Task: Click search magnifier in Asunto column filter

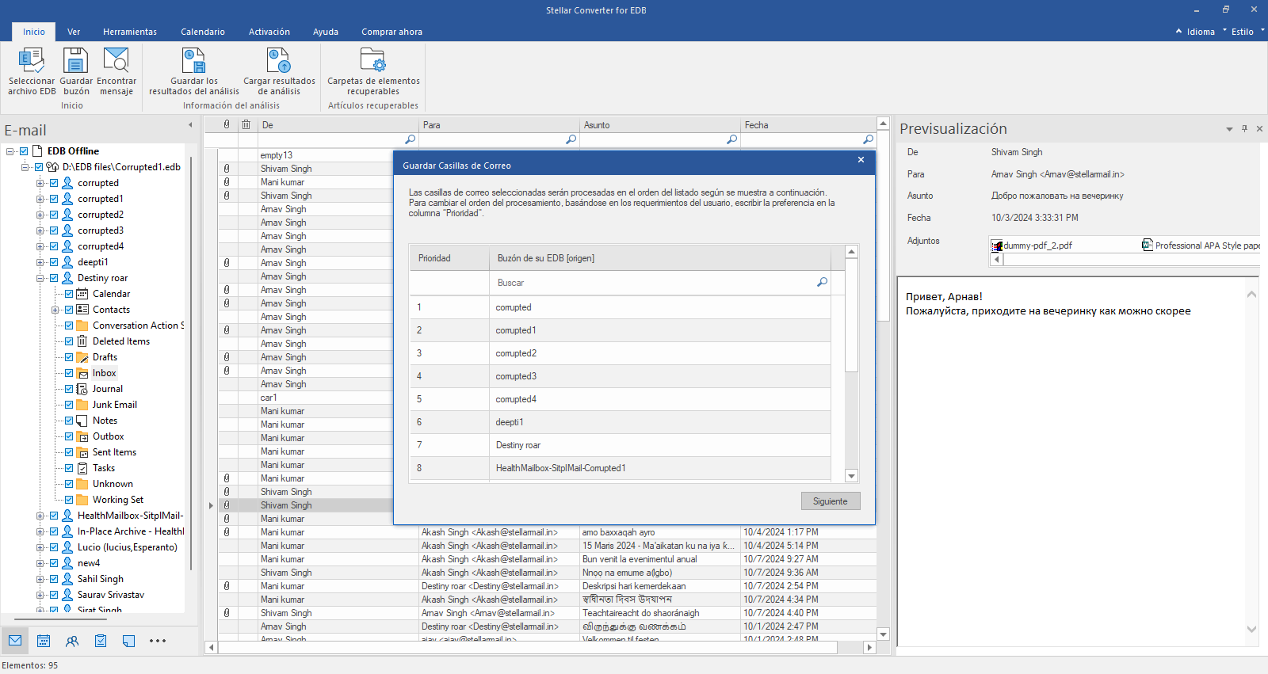Action: point(731,139)
